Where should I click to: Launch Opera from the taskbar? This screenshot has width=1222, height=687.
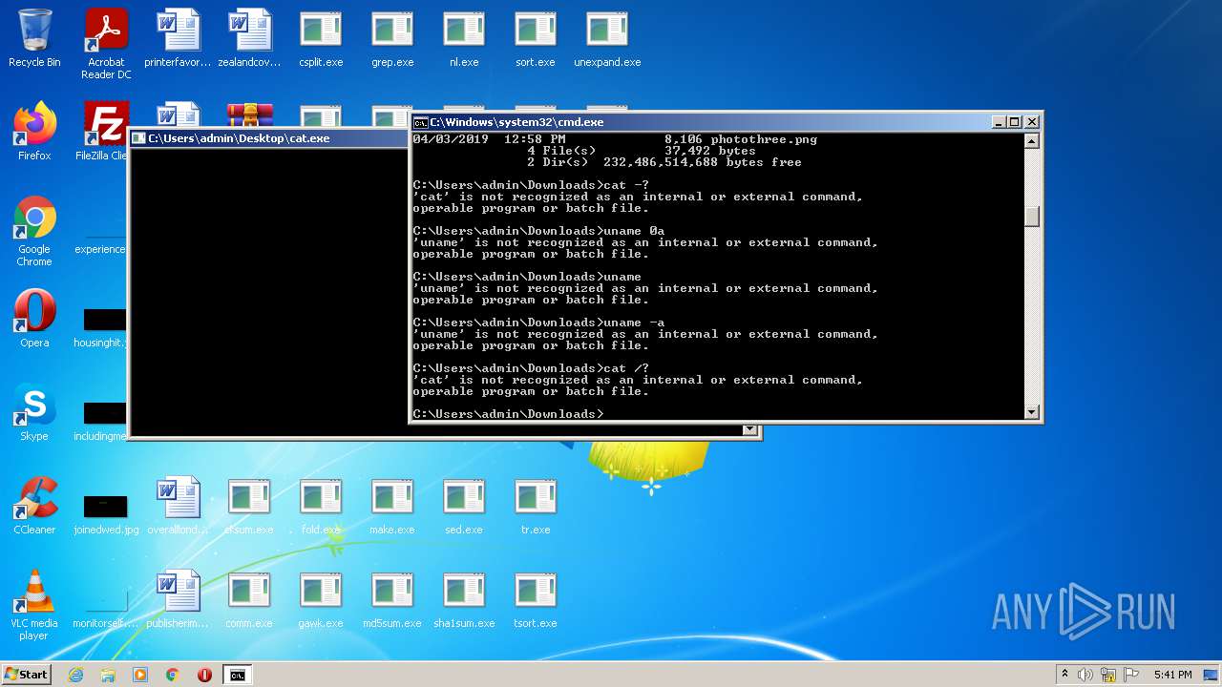[204, 675]
